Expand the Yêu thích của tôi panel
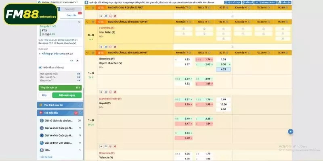This screenshot has height=161, width=323. tap(80, 105)
